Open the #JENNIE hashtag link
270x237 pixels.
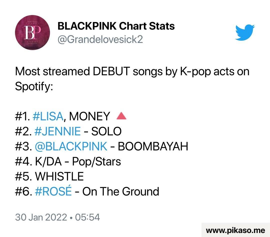[x=57, y=131]
